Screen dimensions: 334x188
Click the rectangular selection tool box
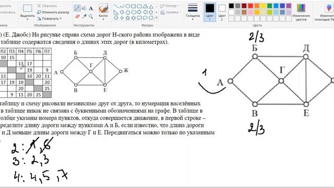click(28, 8)
